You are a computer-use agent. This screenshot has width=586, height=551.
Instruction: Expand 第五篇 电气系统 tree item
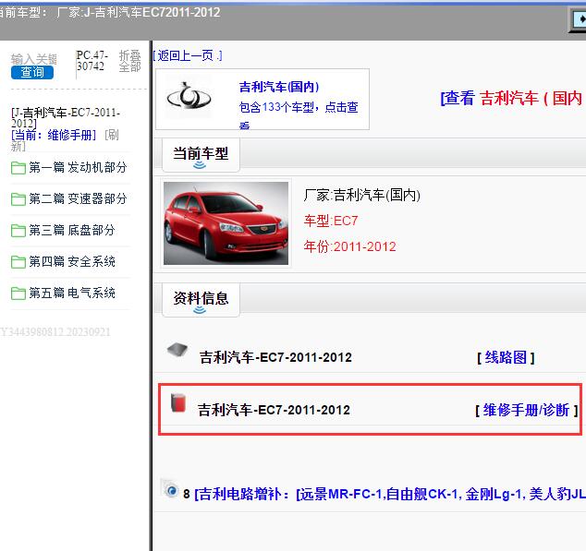[72, 293]
